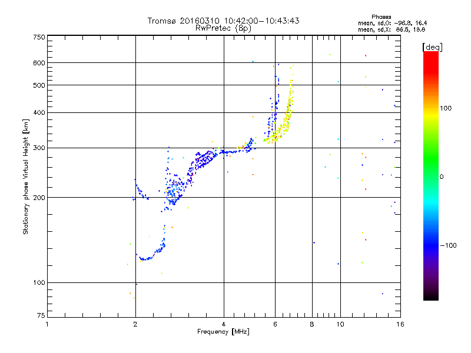Click the '500' y-axis tick label
Image resolution: width=471 pixels, height=353 pixels.
point(39,85)
